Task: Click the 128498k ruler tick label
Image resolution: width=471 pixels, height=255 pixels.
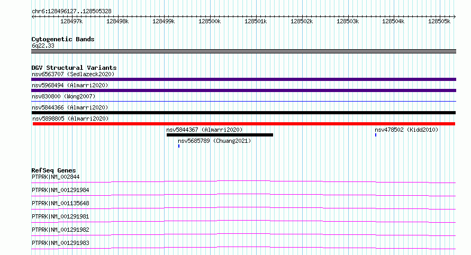Action: pos(117,21)
